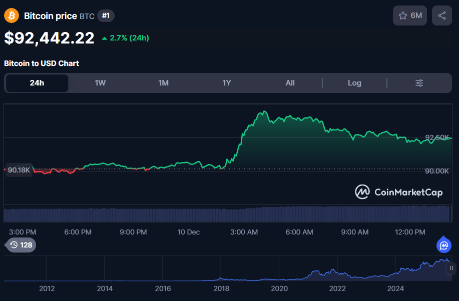Click the 90.18K opening price label
Screen dimensions: 459x301
(x=19, y=170)
